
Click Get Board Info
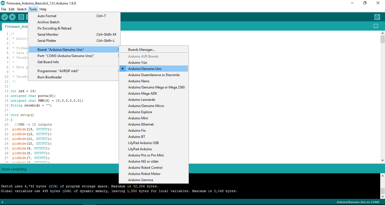coord(48,62)
